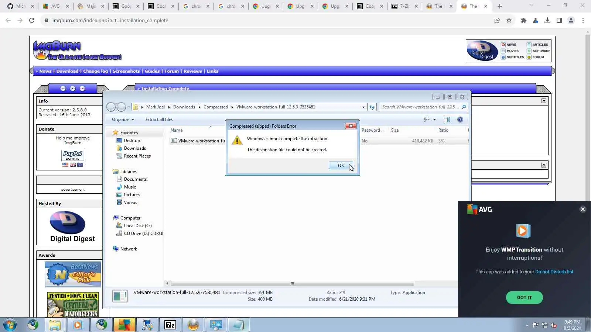
Task: Click the PayPal Donate button
Action: [73, 156]
